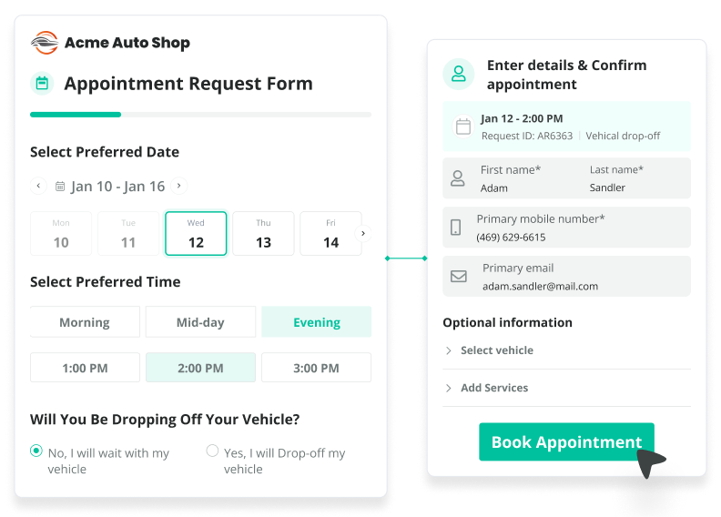721x517 pixels.
Task: Click the mobile phone icon
Action: point(456,228)
